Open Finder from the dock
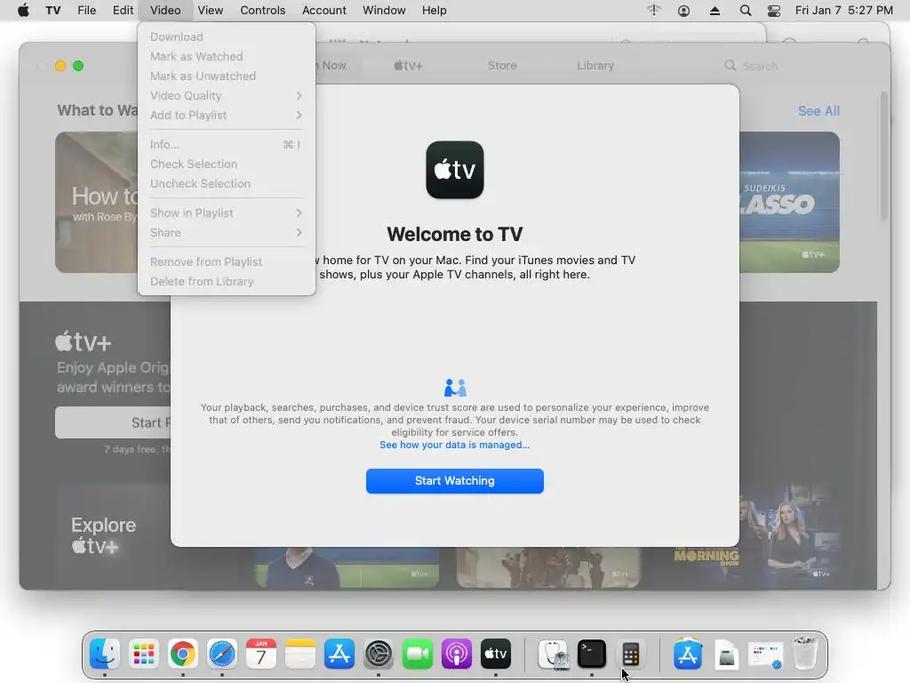Image resolution: width=910 pixels, height=683 pixels. pos(105,654)
